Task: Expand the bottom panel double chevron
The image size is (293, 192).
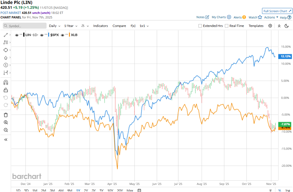Action: pyautogui.click(x=270, y=190)
